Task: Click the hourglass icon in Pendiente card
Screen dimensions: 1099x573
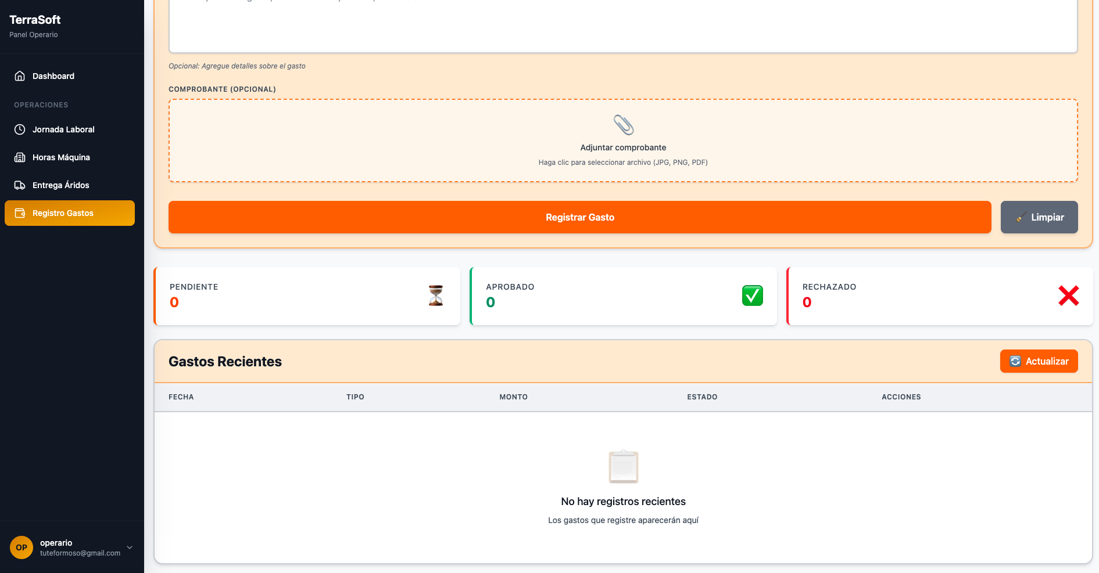Action: (436, 295)
